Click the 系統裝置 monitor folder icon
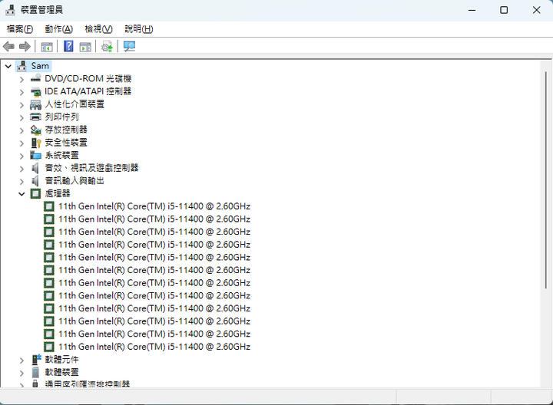 coord(35,155)
